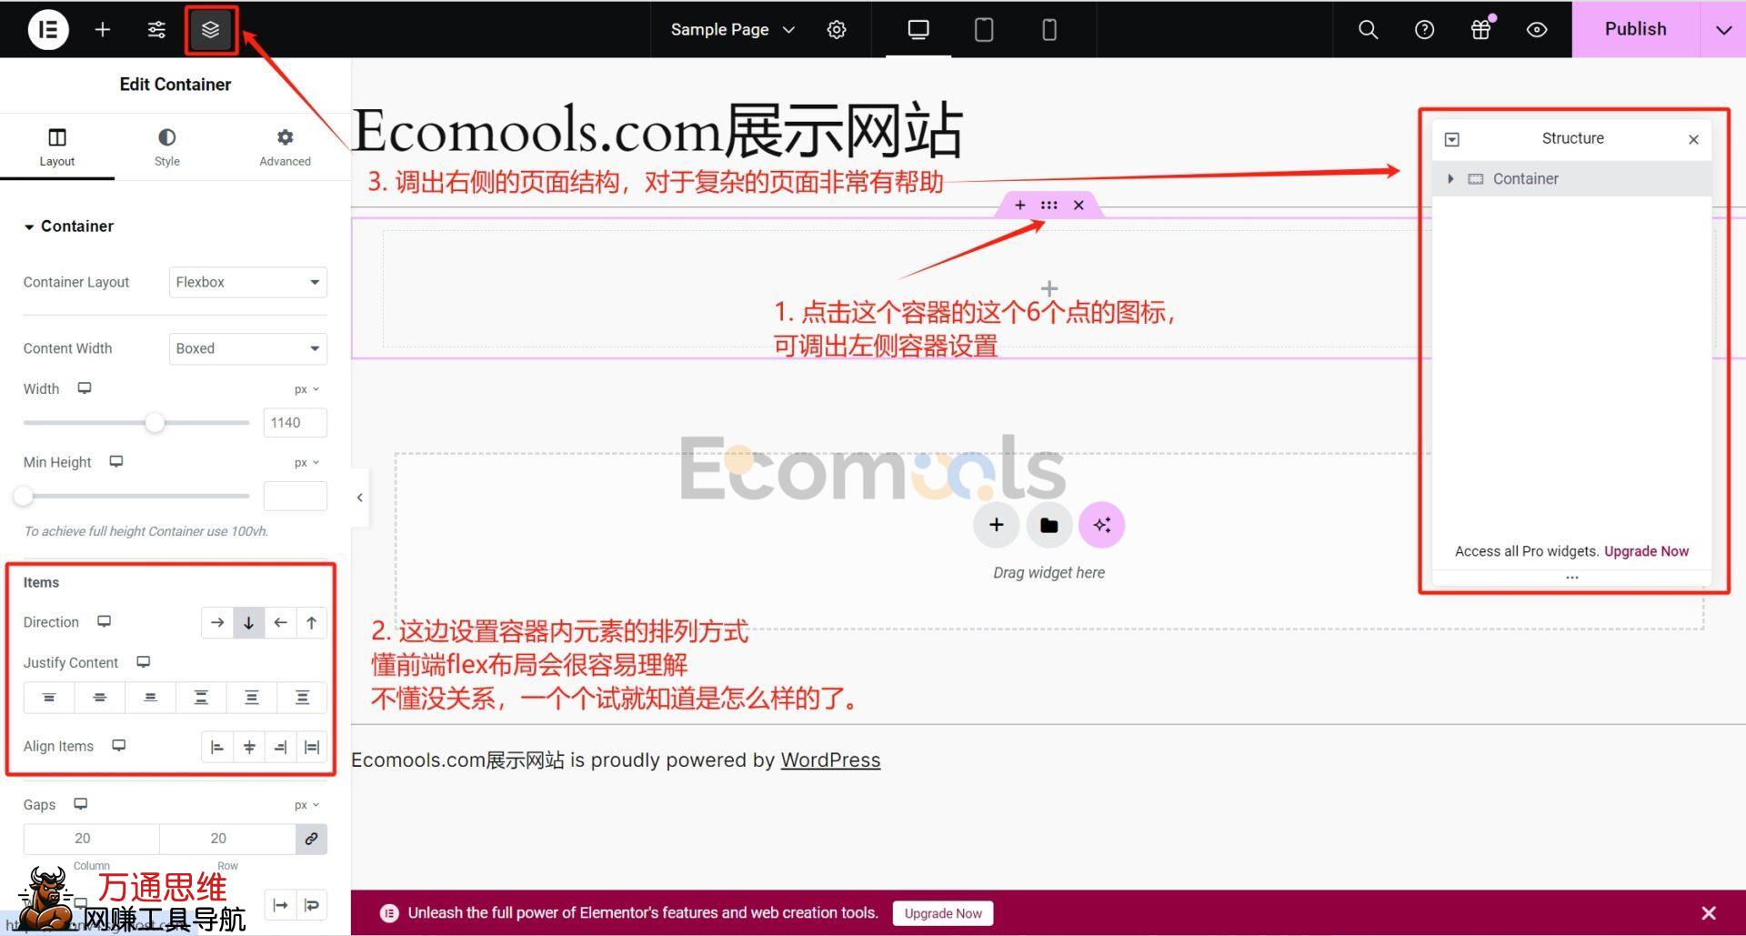
Task: Toggle the linked values chain icon for Gaps
Action: (x=311, y=839)
